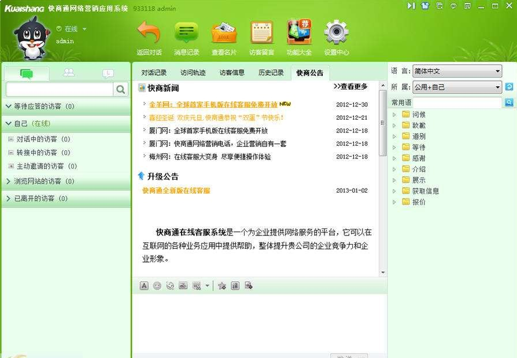Switch to the contacts (people) tab in left panel
The image size is (517, 358).
tap(69, 72)
